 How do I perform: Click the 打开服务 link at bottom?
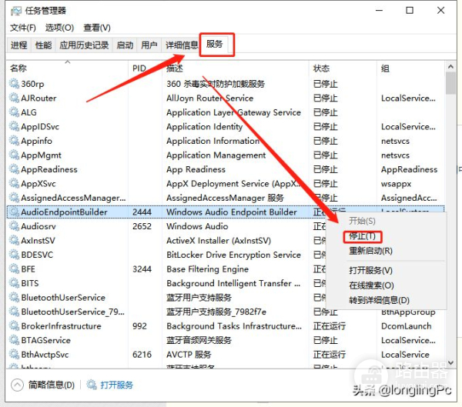(x=117, y=385)
